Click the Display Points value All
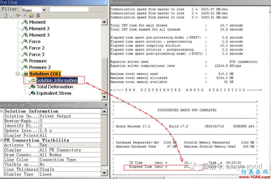 70,135
